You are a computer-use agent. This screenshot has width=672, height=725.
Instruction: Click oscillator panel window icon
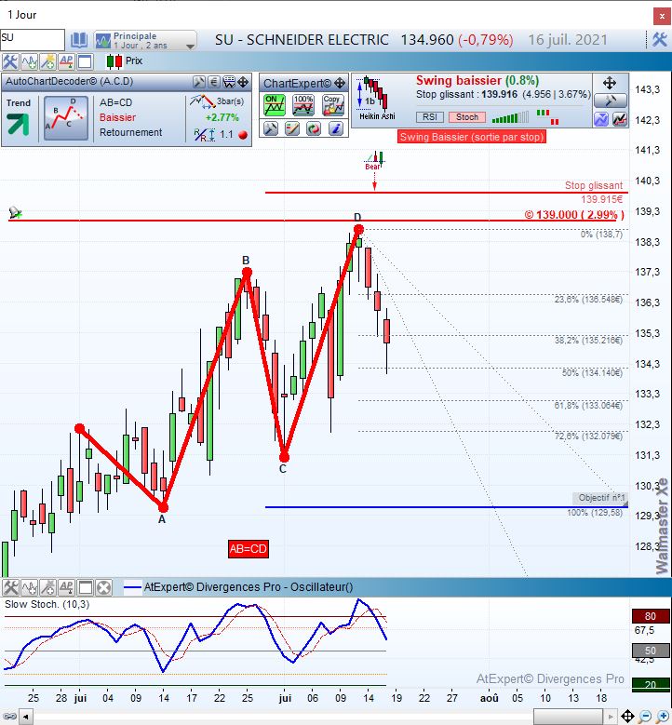tap(85, 587)
